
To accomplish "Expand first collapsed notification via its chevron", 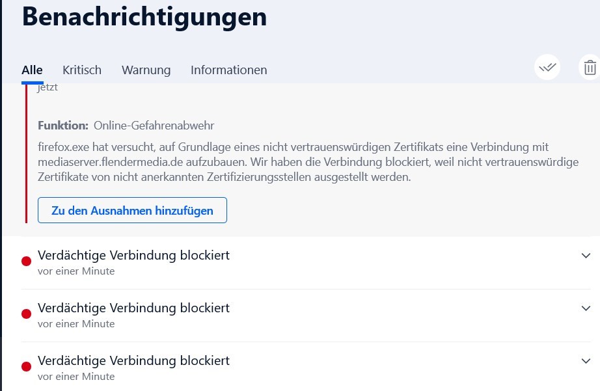I will pyautogui.click(x=586, y=256).
